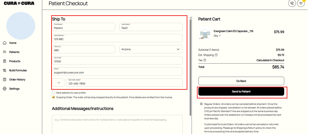Open the shopping cart icon
The image size is (312, 135).
(301, 3)
